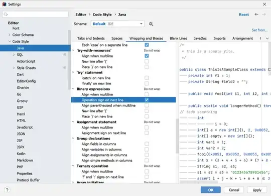Click the forward navigation arrow

264,14
